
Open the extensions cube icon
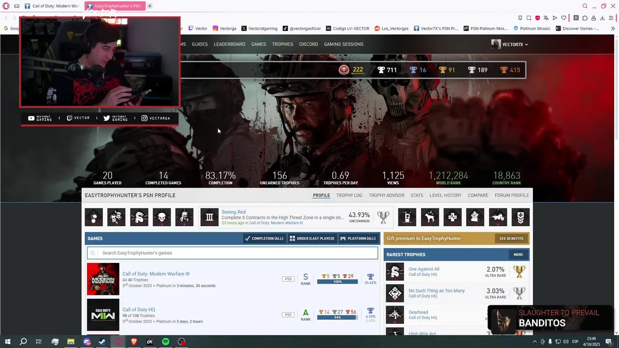[585, 18]
